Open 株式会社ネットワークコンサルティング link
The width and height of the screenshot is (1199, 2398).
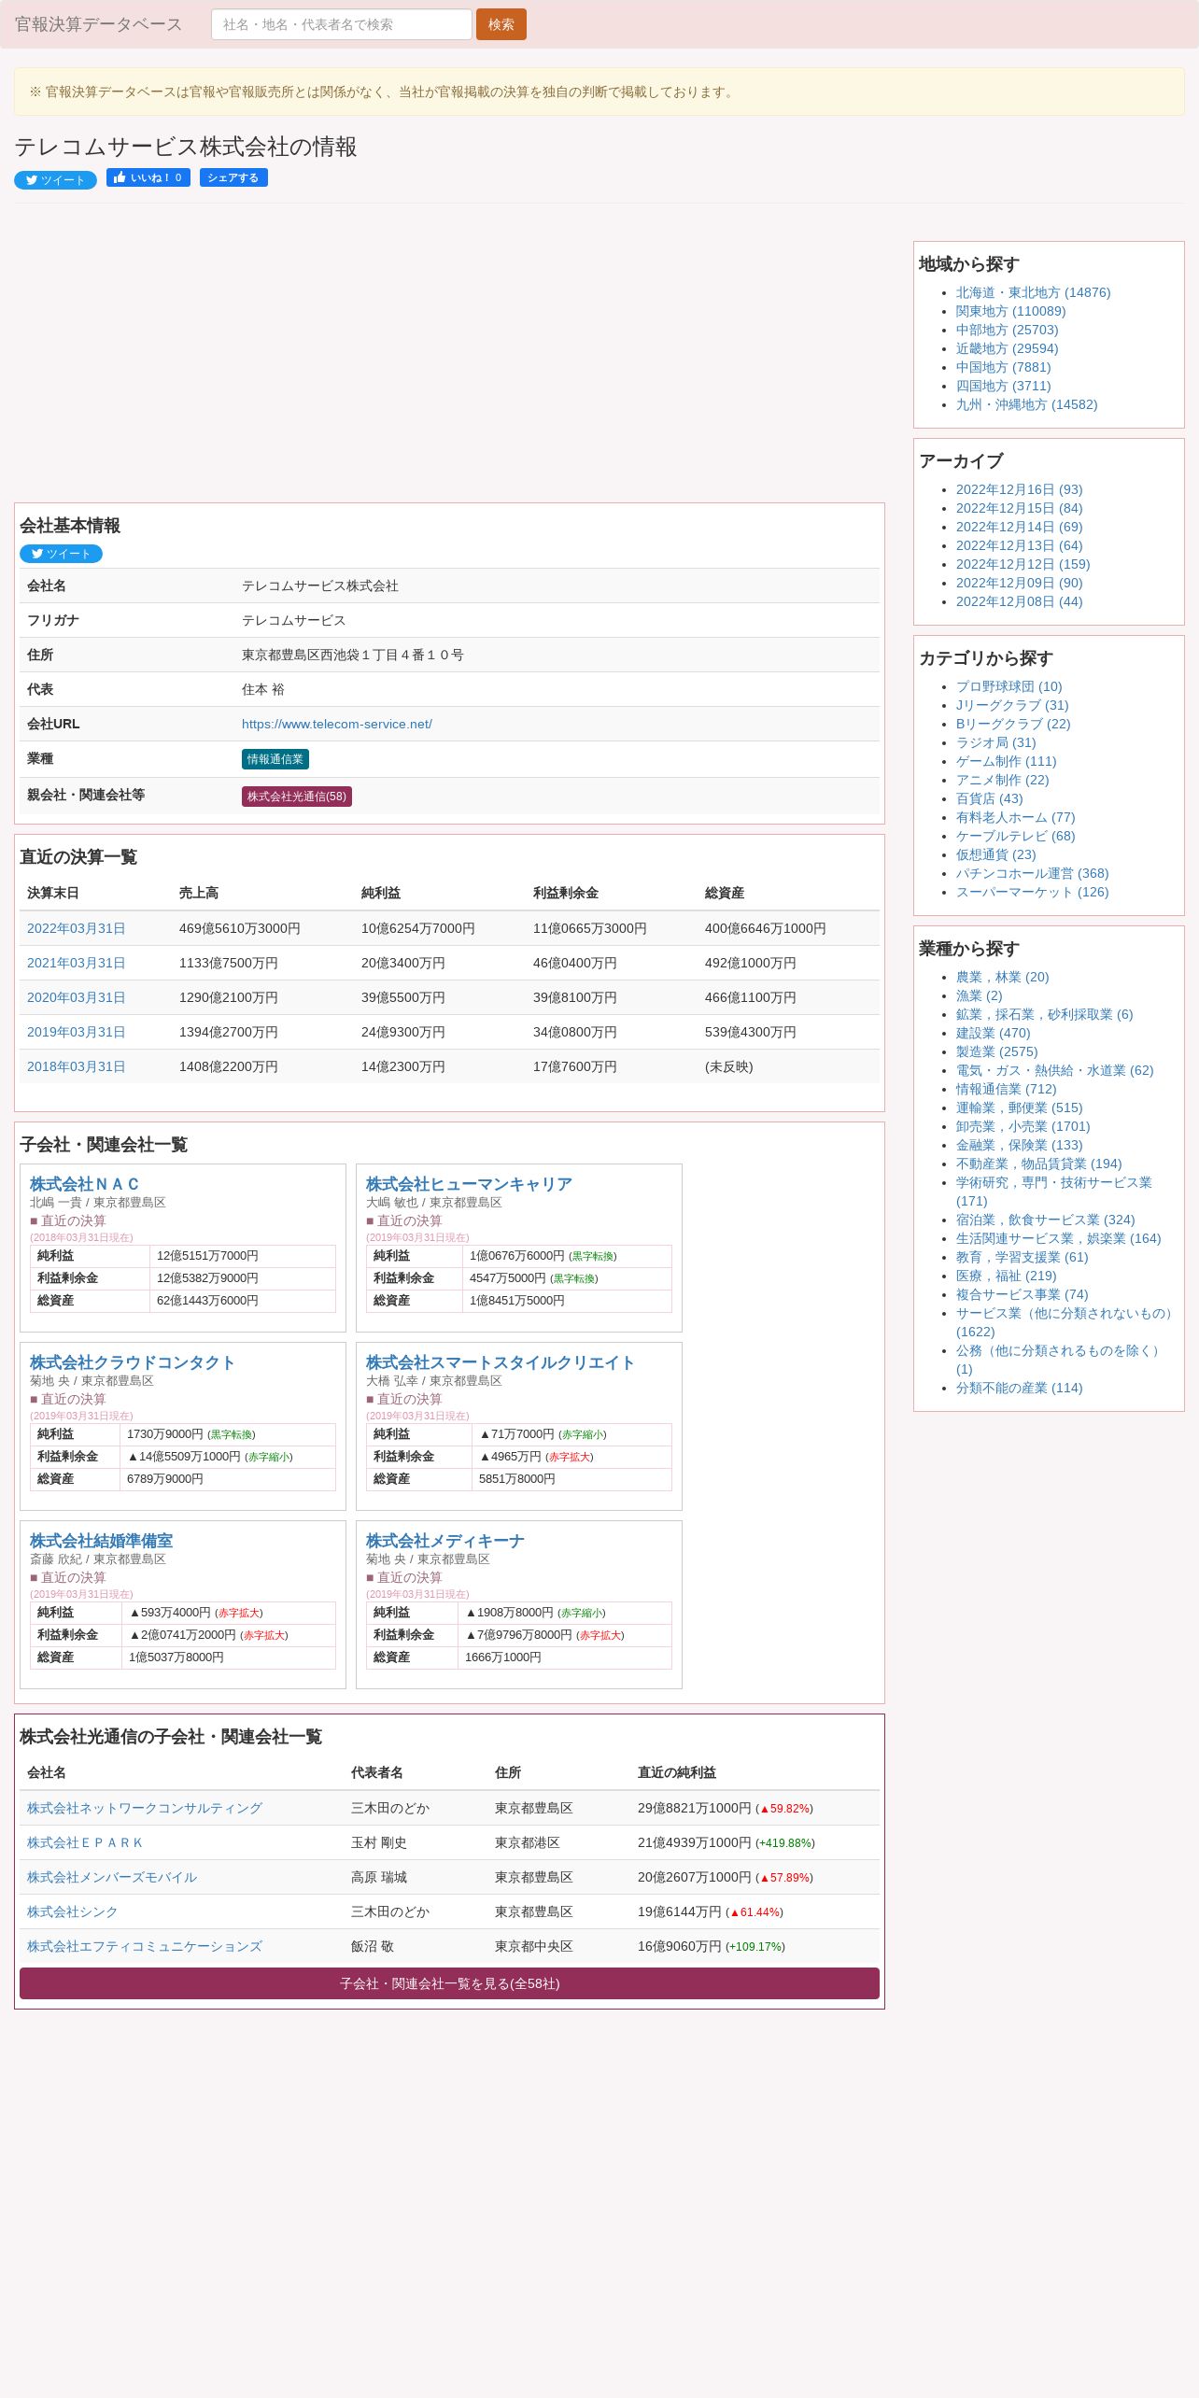coord(145,1808)
